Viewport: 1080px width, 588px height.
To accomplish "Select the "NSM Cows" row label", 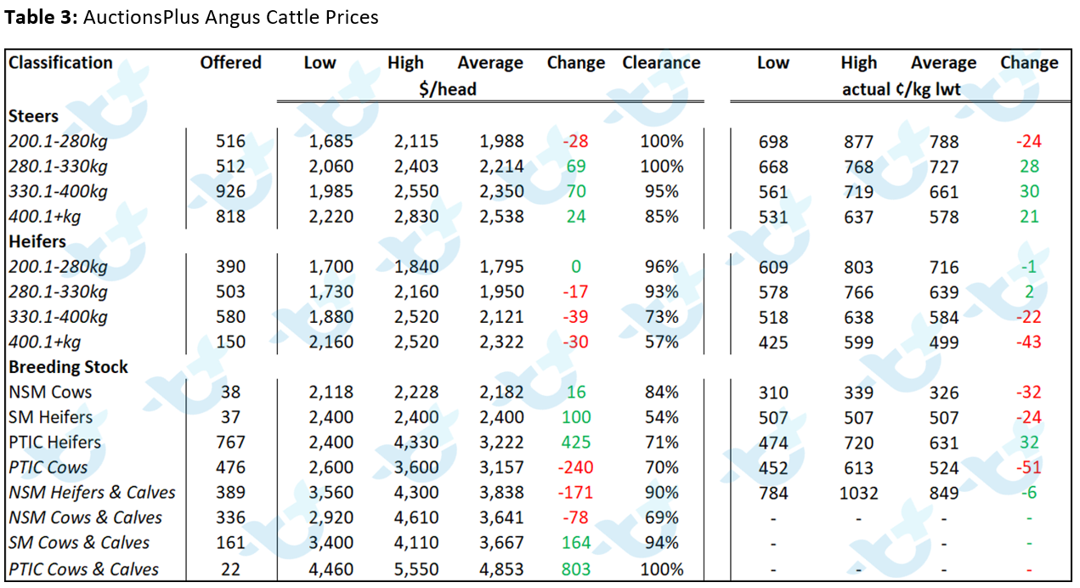I will [x=50, y=393].
